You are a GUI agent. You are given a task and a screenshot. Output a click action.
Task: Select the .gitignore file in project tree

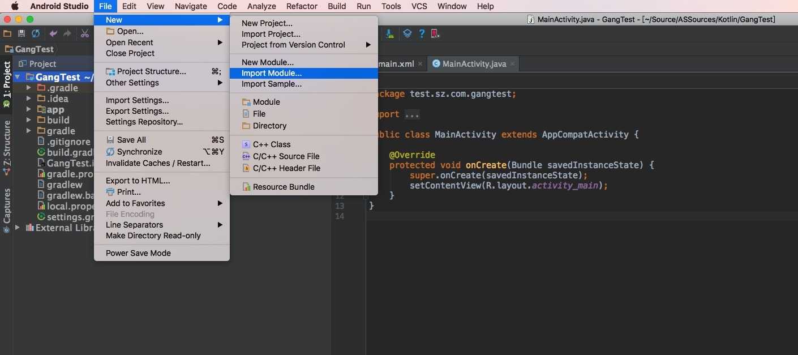(x=63, y=142)
